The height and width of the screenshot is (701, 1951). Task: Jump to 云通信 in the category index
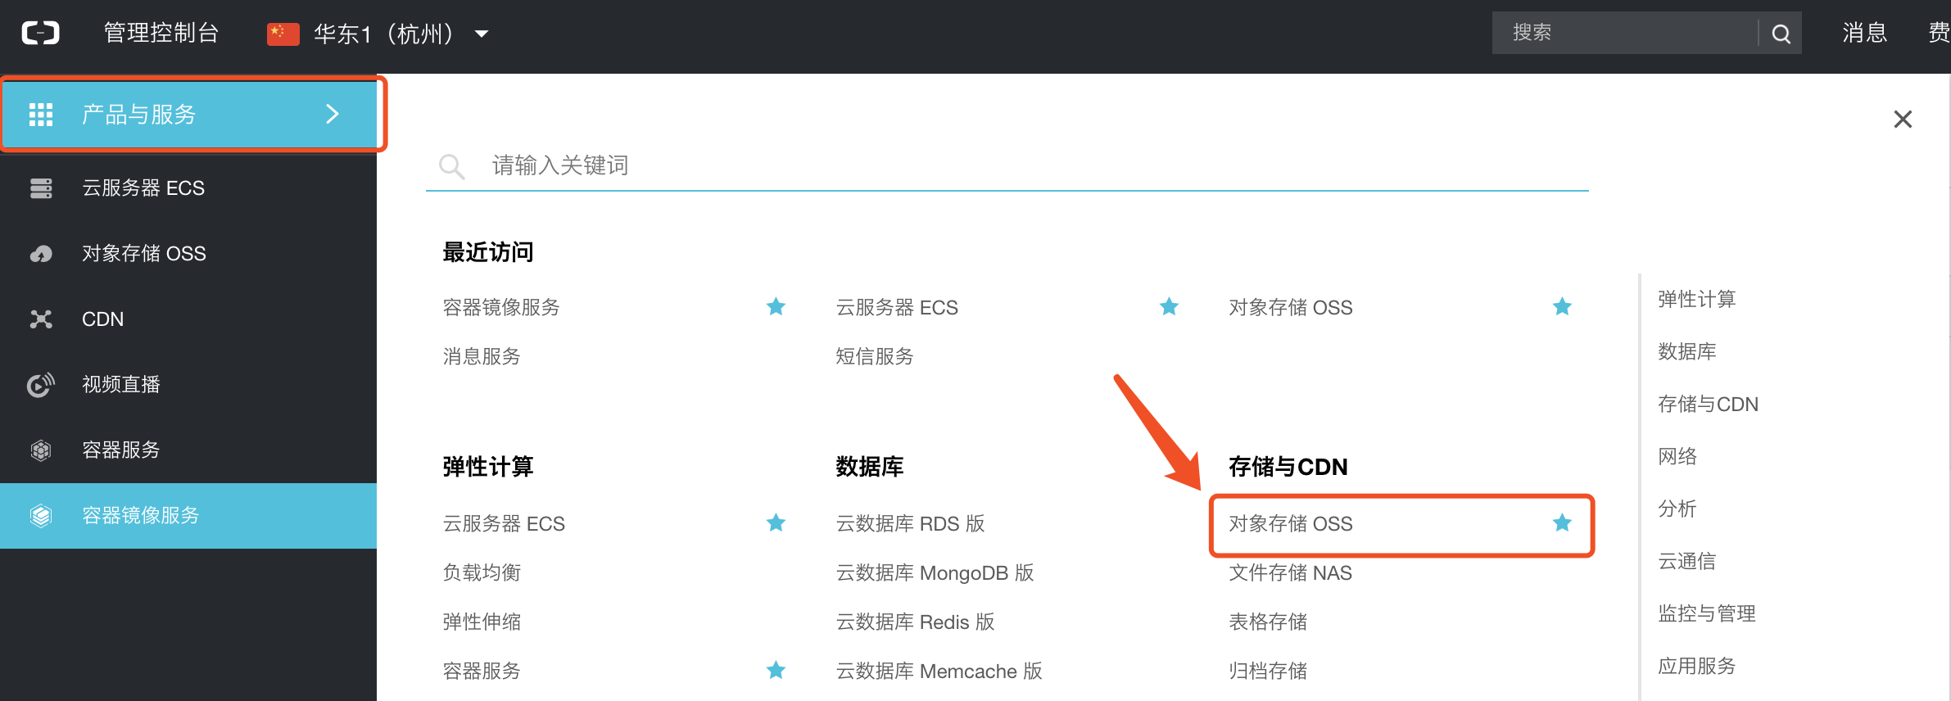pos(1687,561)
